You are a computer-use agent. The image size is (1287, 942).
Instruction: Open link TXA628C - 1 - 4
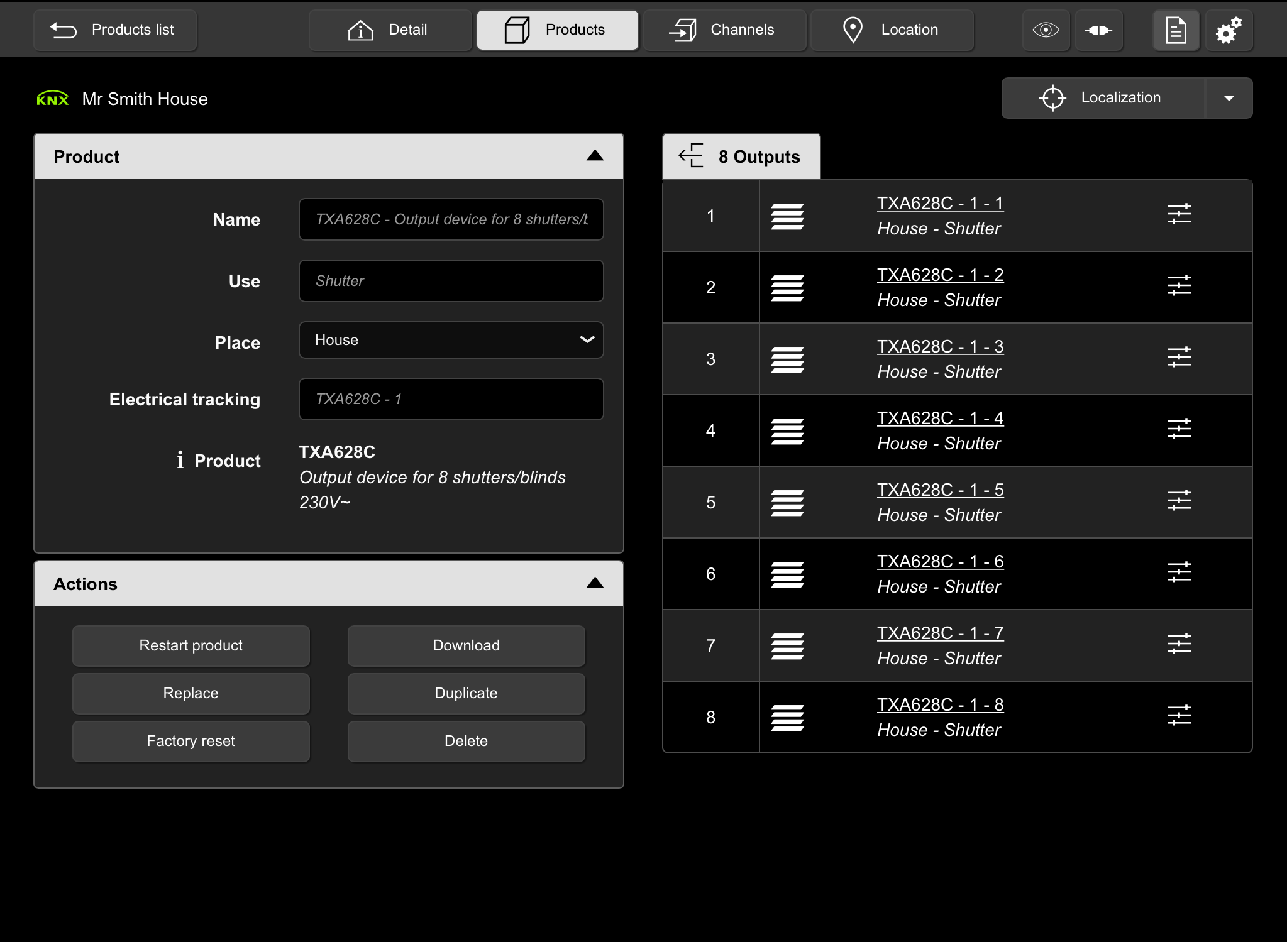pyautogui.click(x=940, y=419)
